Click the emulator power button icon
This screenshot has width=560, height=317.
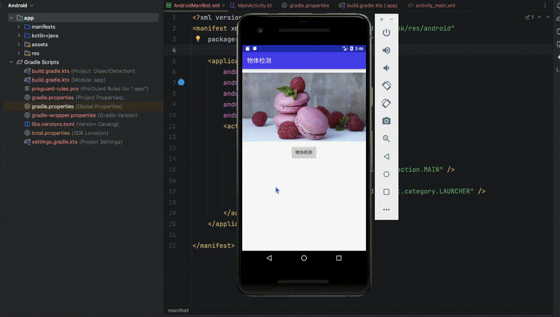click(x=386, y=33)
